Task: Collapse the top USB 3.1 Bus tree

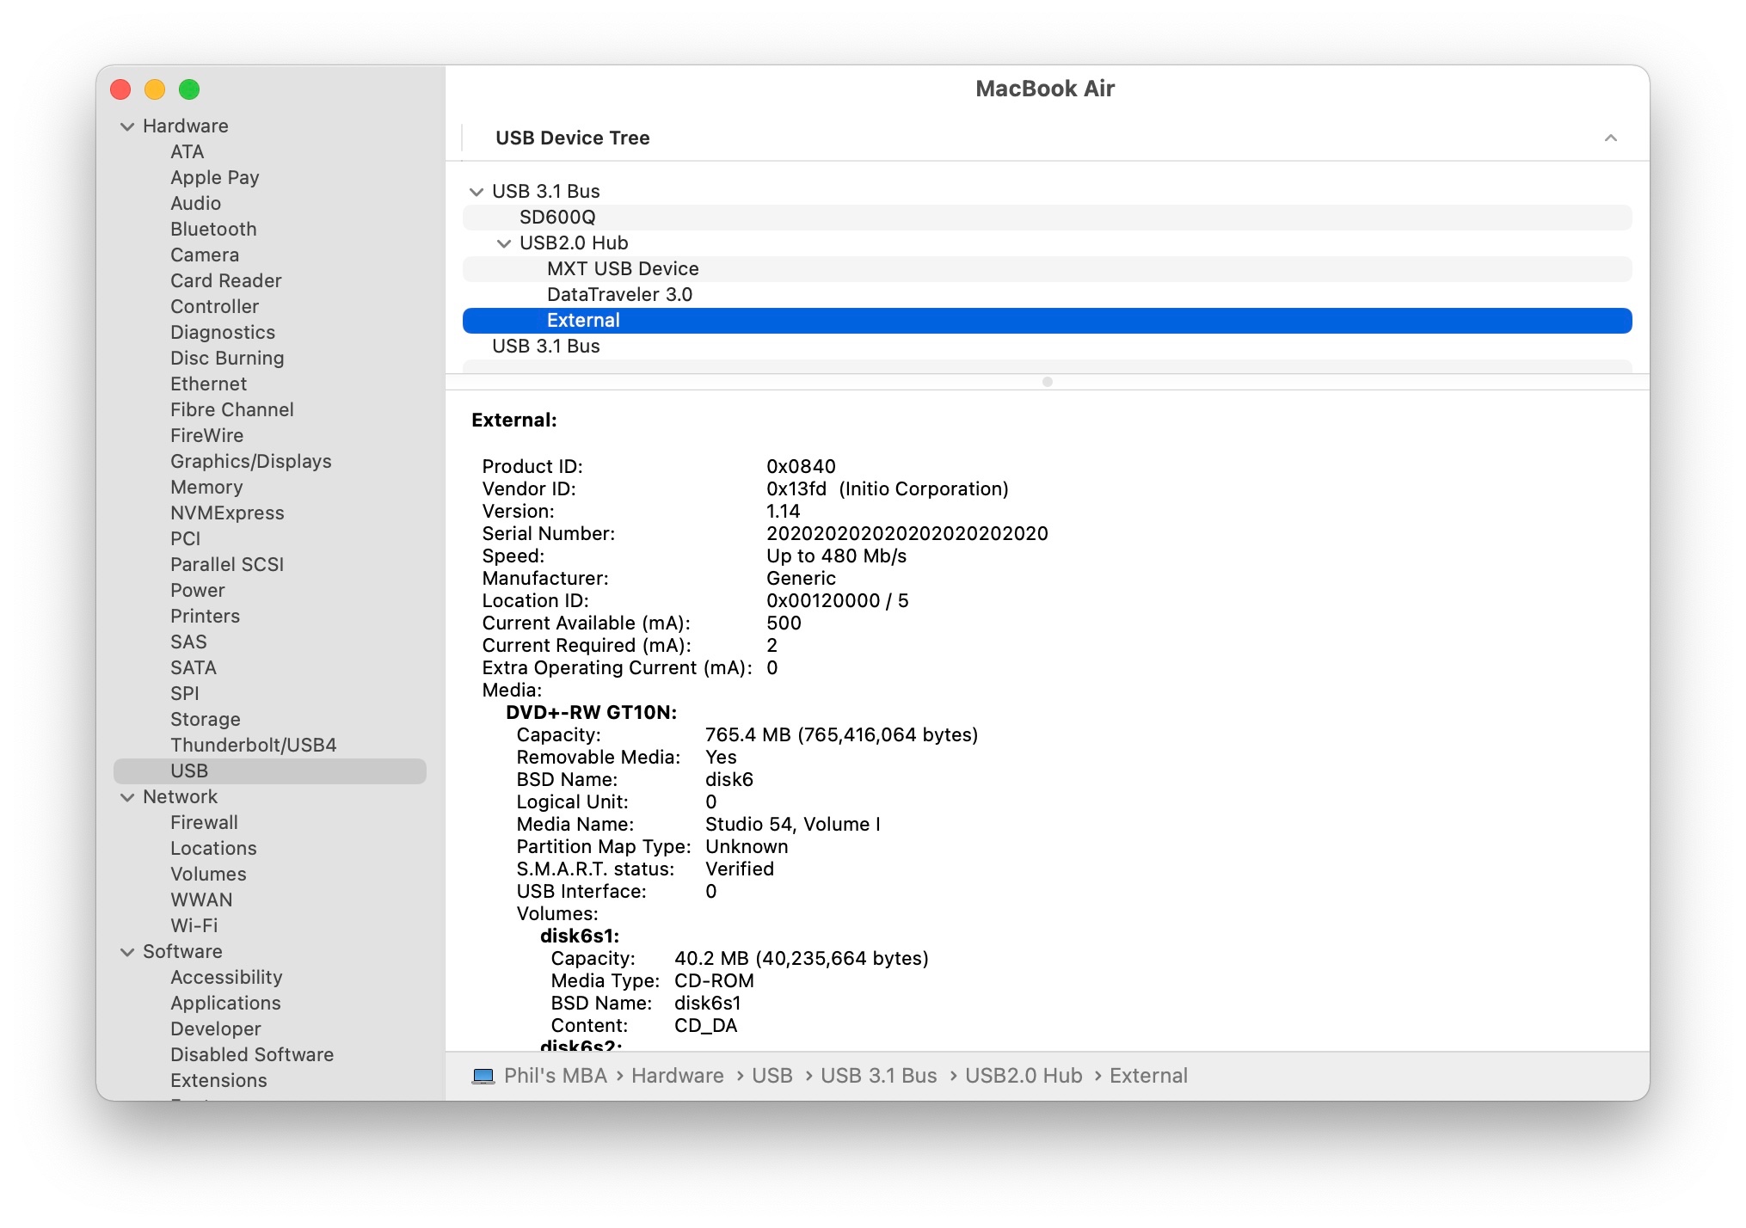Action: coord(476,192)
